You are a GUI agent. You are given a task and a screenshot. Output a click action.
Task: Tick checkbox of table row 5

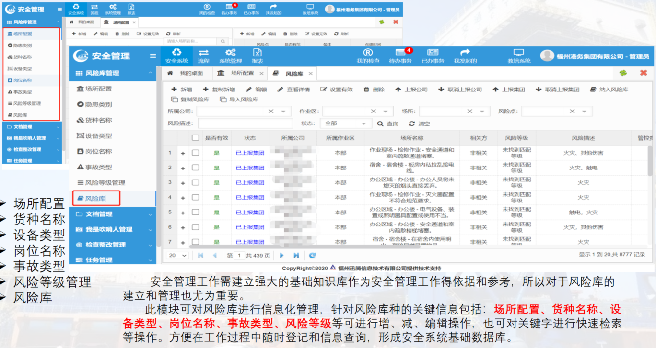[x=195, y=212]
